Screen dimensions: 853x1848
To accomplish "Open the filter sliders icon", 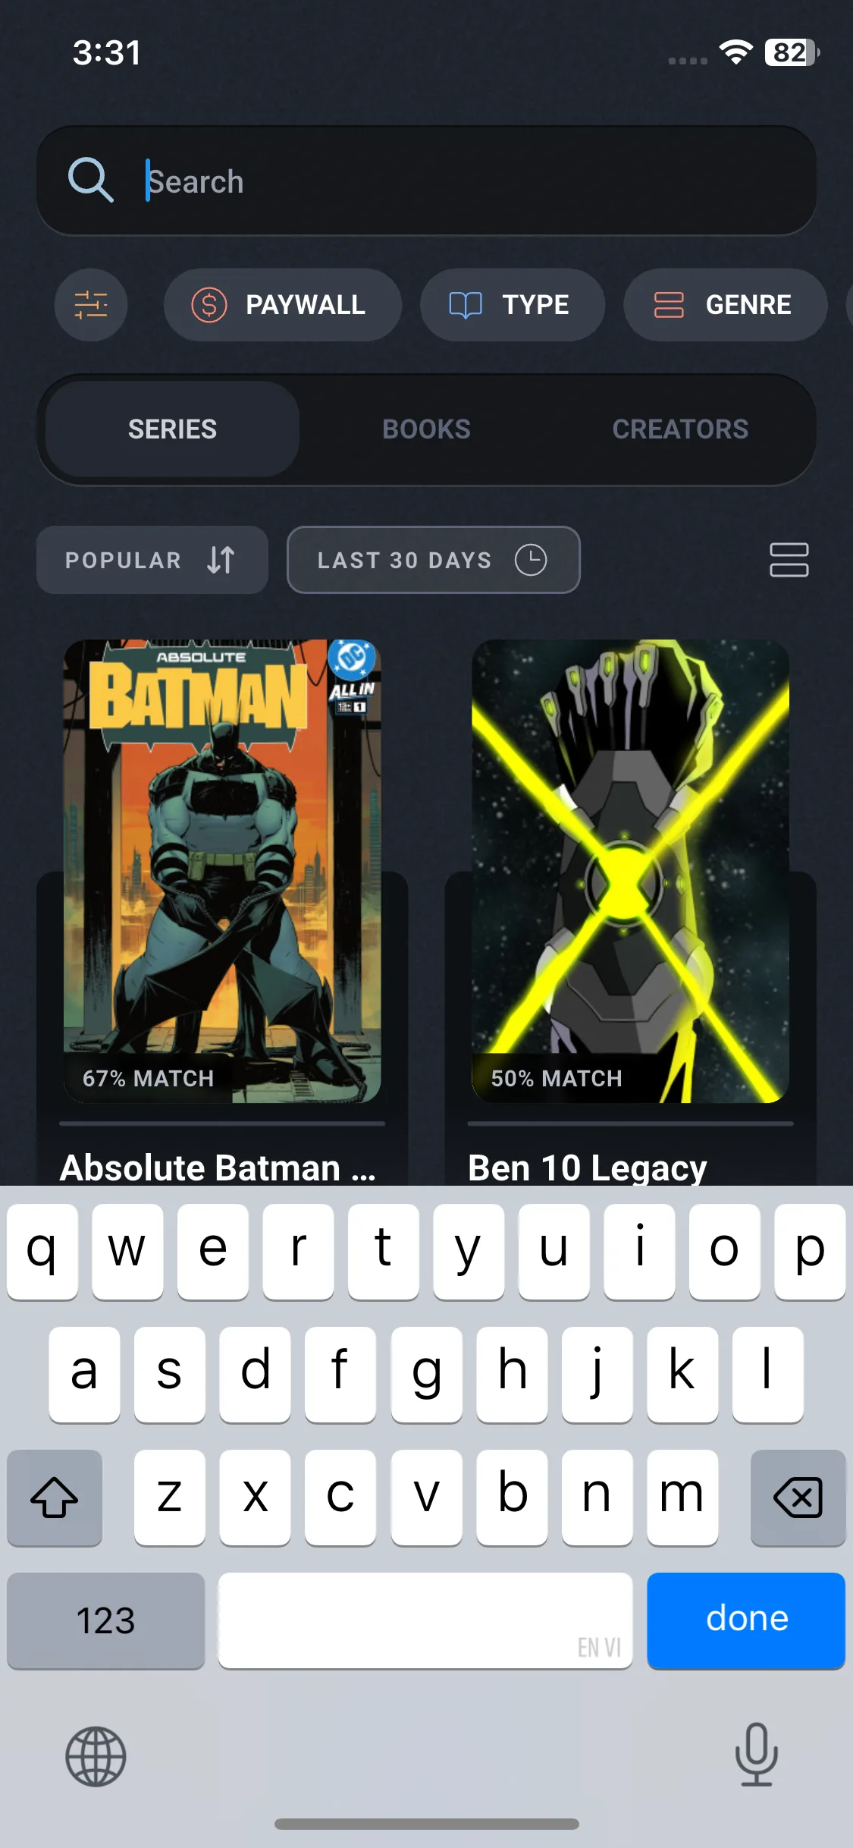I will (x=91, y=305).
